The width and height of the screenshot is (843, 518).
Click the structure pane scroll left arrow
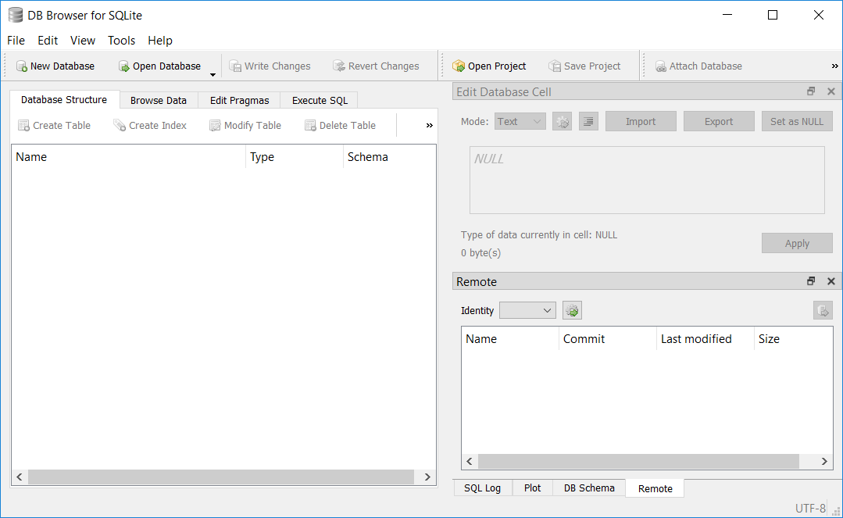tap(20, 477)
